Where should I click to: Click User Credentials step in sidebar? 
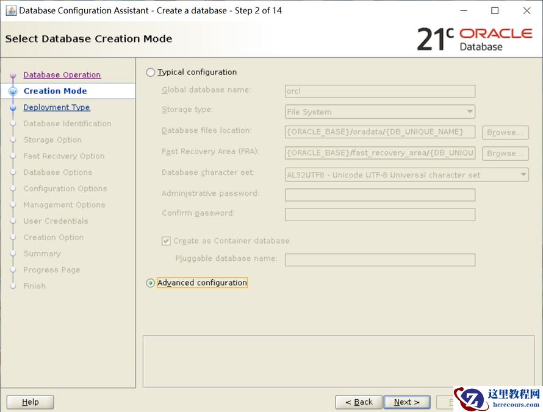point(56,221)
